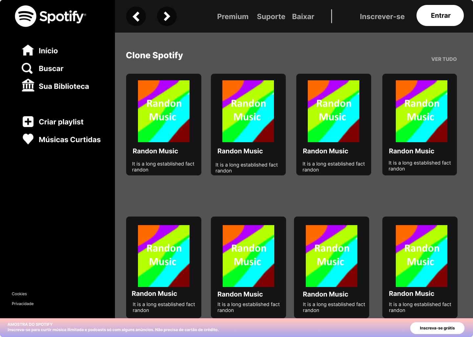Go back using left arrow button
The height and width of the screenshot is (337, 473).
(136, 16)
